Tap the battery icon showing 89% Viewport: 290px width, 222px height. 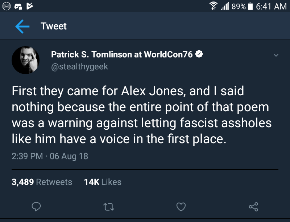coord(250,6)
